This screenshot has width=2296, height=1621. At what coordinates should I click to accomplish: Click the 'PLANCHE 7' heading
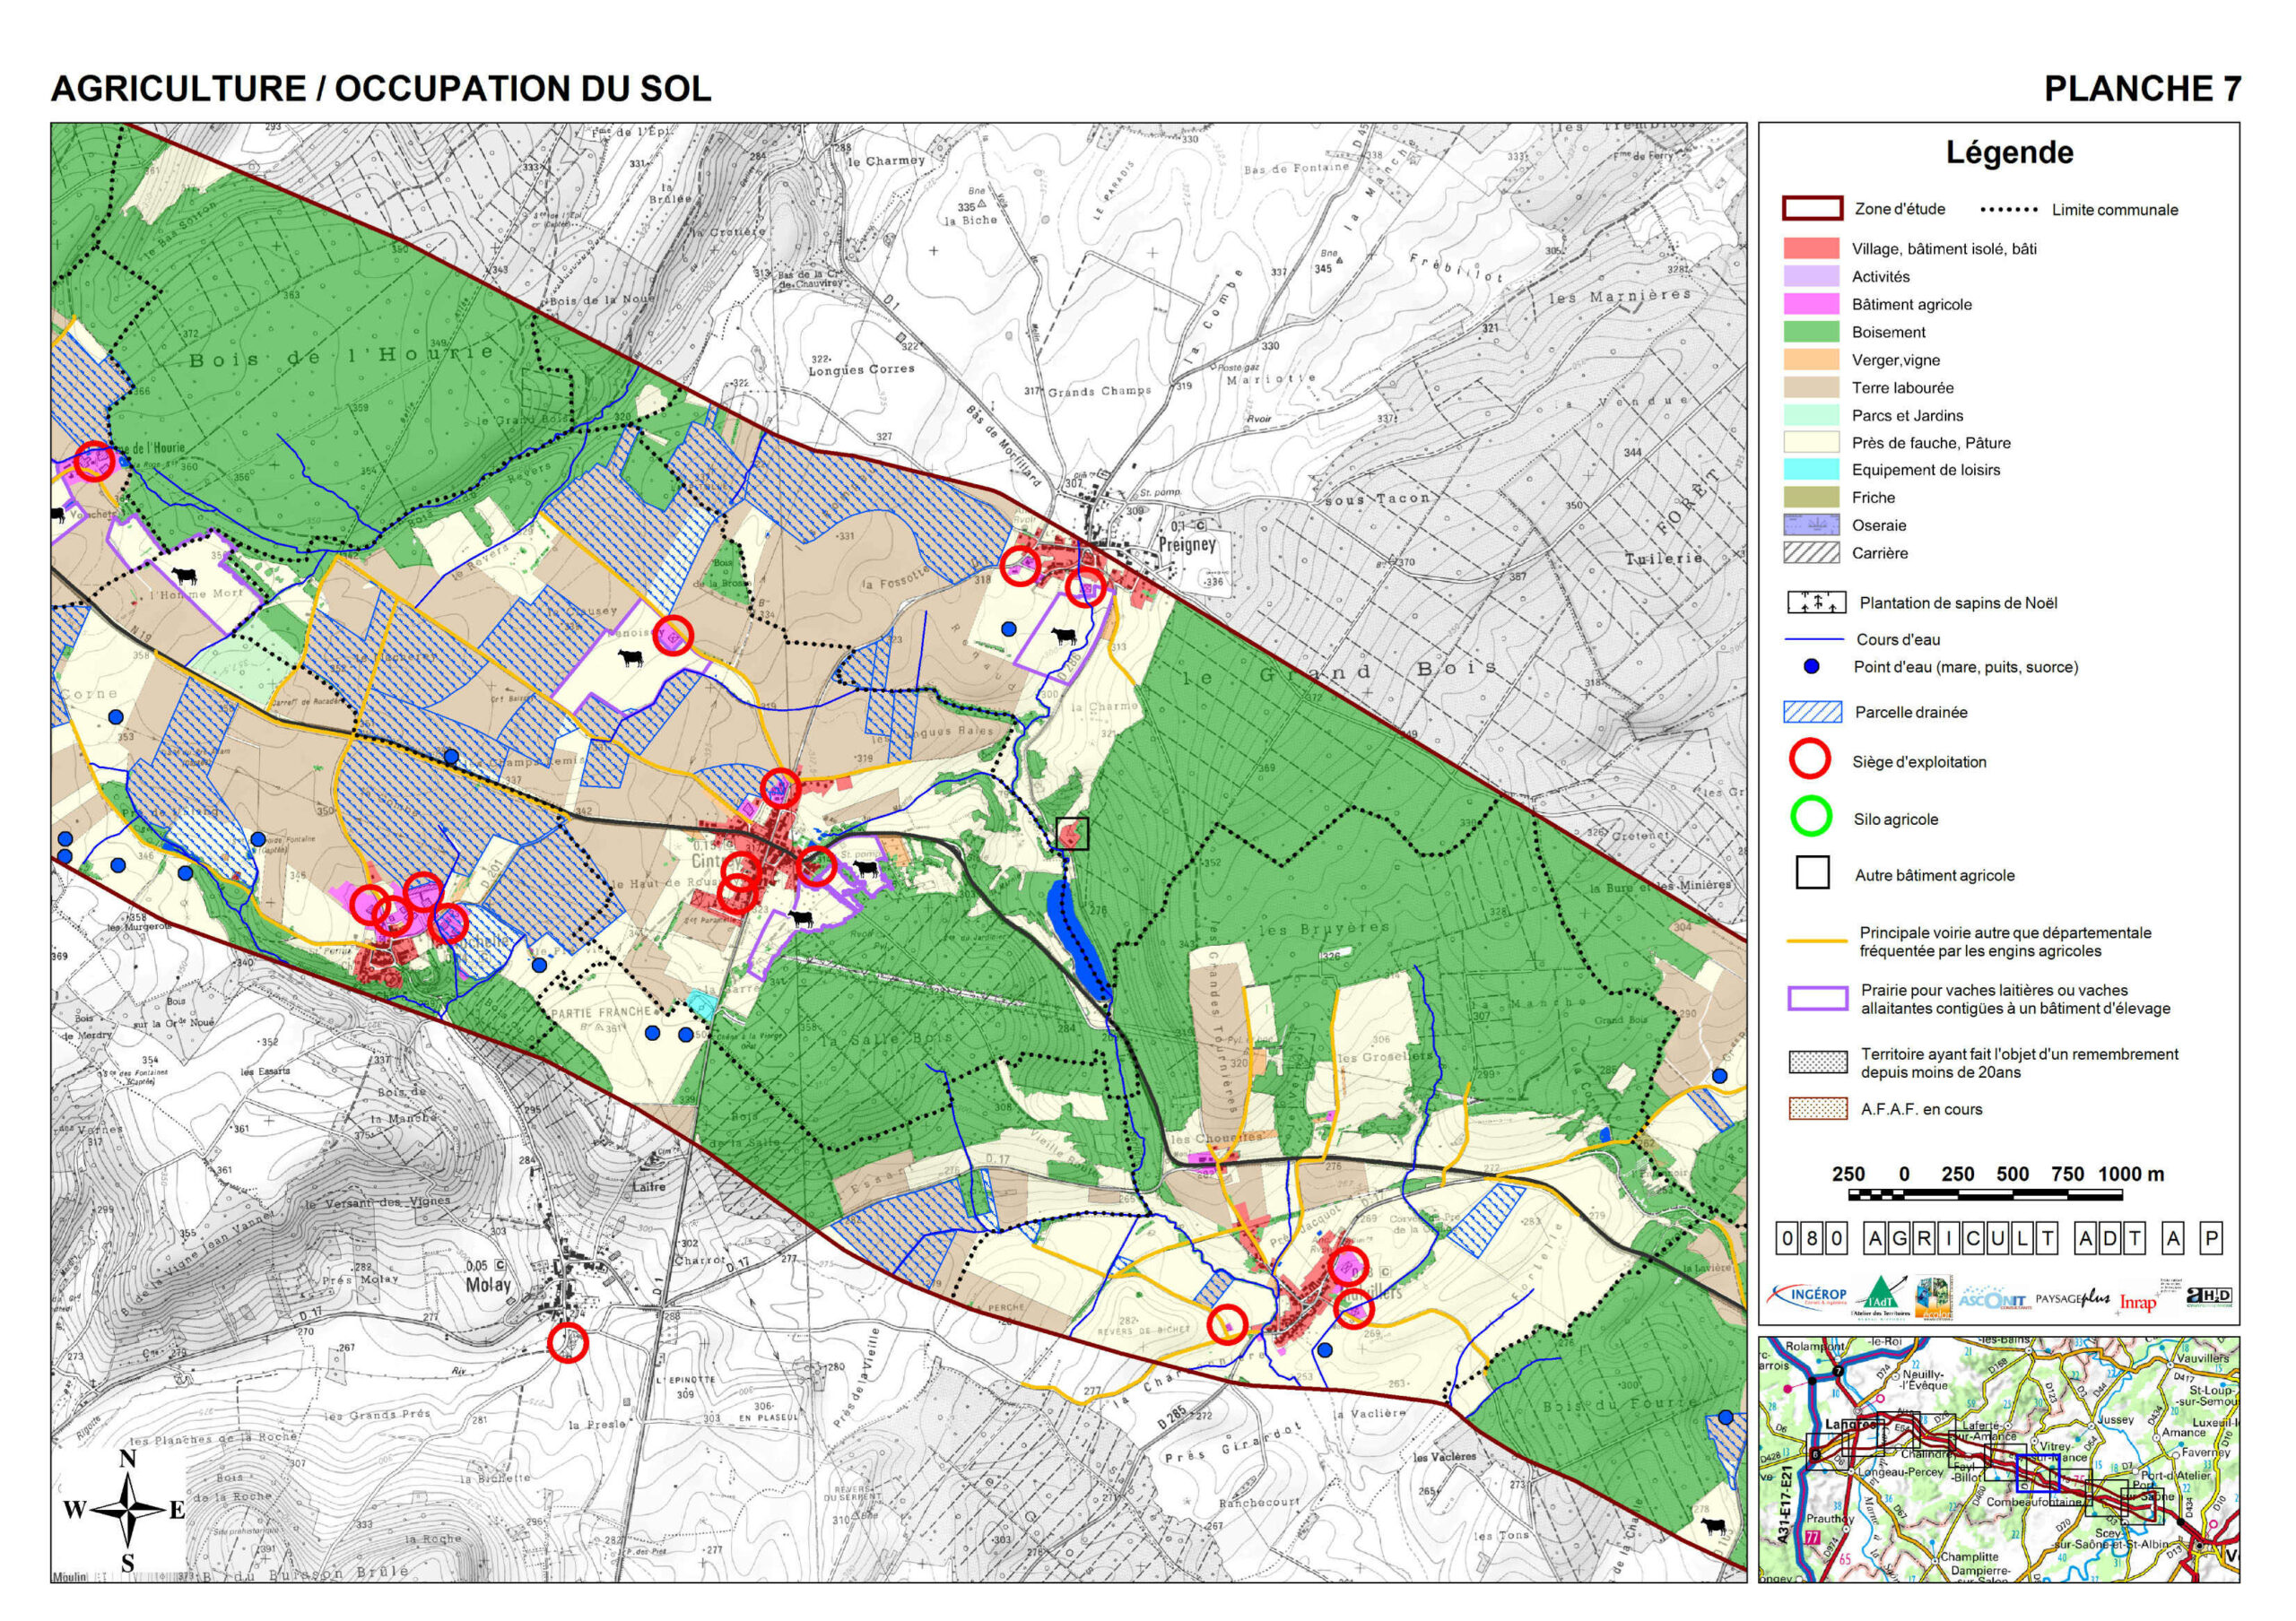pos(2142,88)
